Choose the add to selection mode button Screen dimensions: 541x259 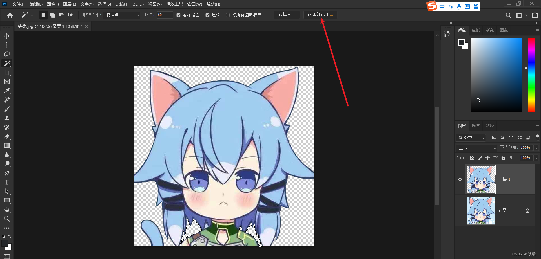(52, 15)
